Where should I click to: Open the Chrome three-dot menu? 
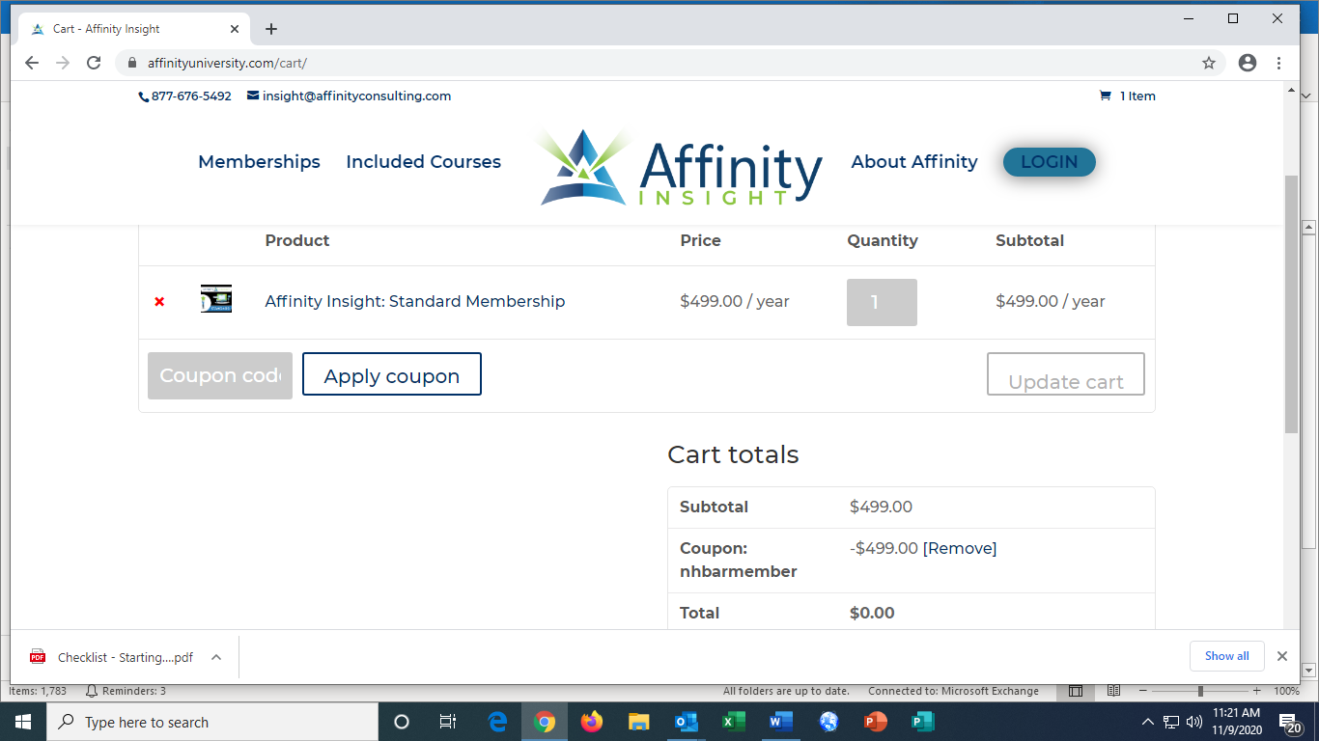click(1279, 63)
